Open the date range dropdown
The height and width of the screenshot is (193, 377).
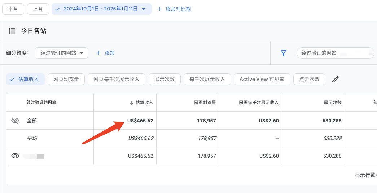pyautogui.click(x=101, y=9)
